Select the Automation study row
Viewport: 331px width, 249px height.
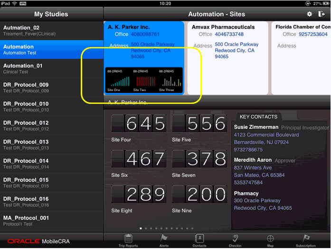tap(51, 49)
